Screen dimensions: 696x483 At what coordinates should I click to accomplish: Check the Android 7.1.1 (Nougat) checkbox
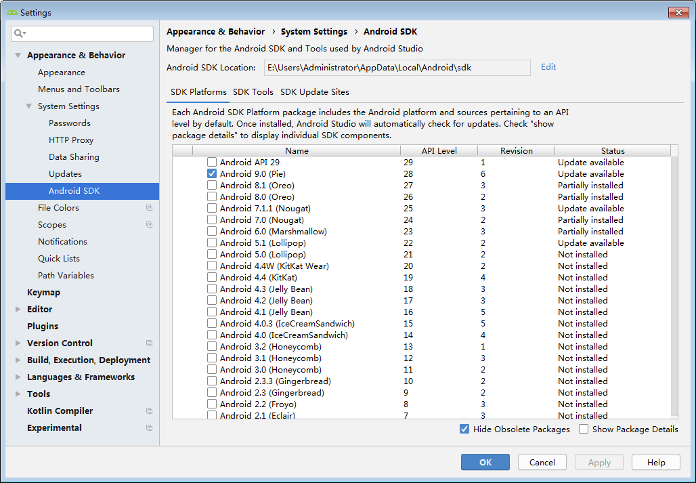[212, 208]
